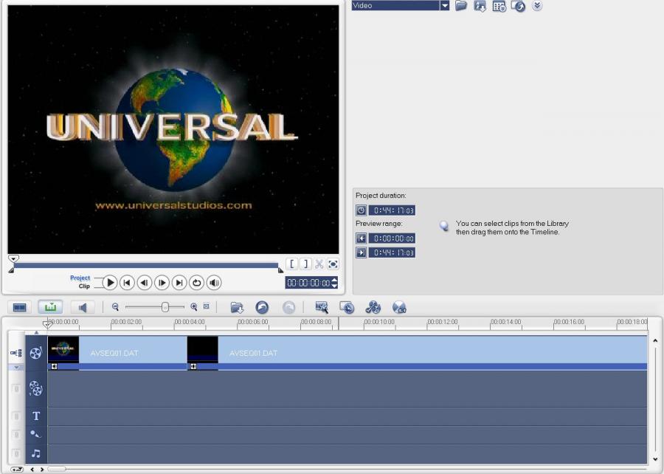
Task: Toggle ripple lock for the Voice Track
Action: click(x=16, y=435)
